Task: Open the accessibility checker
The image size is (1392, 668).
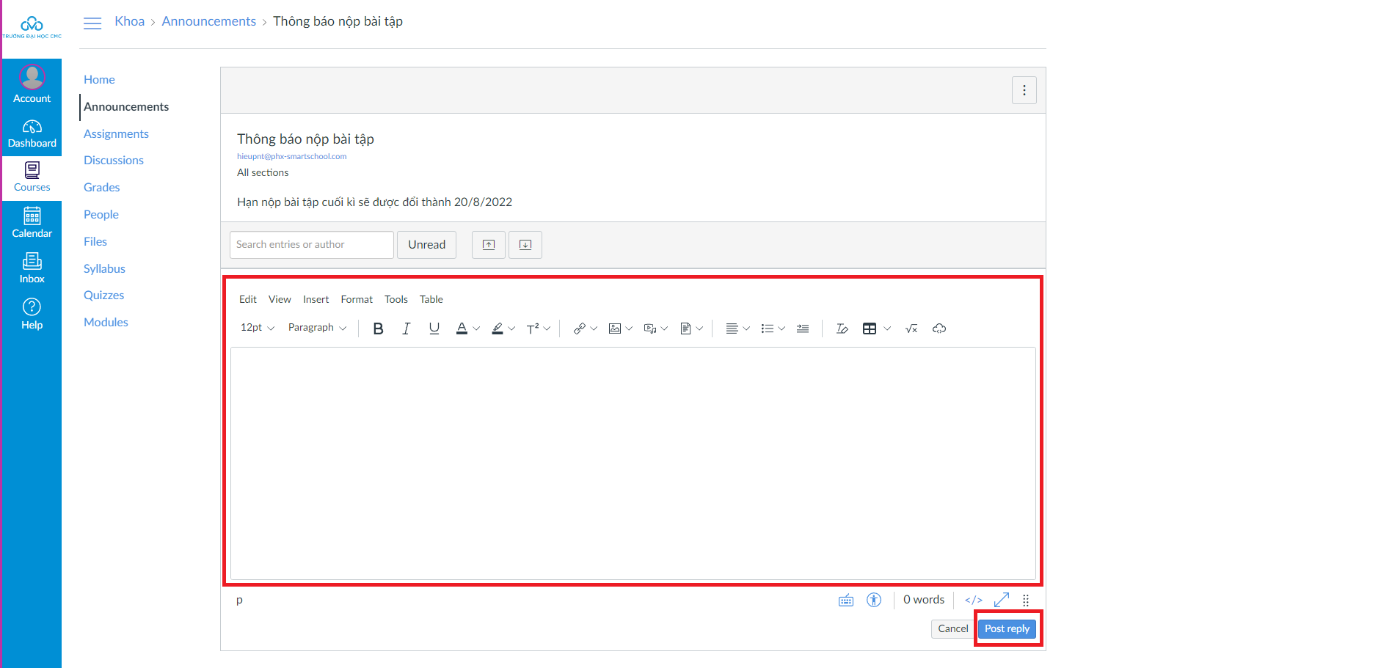Action: (873, 600)
